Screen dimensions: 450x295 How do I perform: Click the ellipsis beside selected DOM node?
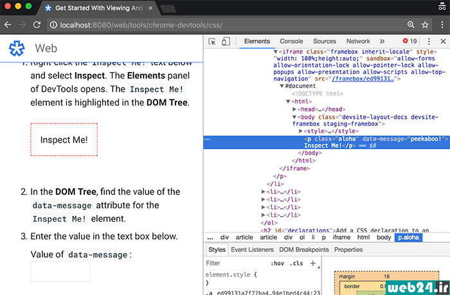[207, 139]
